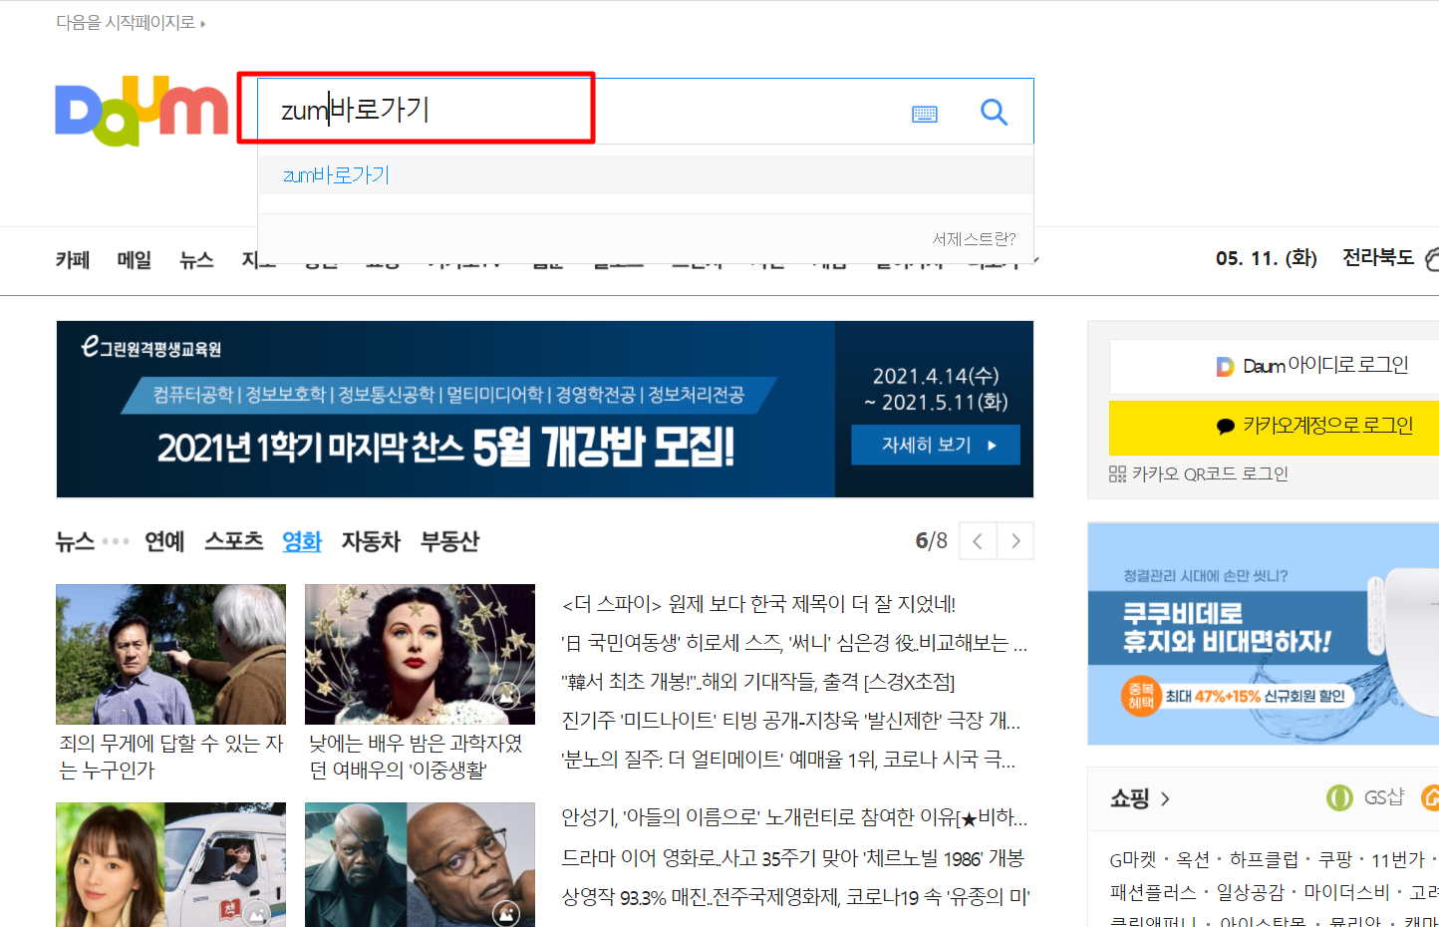The height and width of the screenshot is (927, 1439).
Task: Select the 연예 tab
Action: (164, 541)
